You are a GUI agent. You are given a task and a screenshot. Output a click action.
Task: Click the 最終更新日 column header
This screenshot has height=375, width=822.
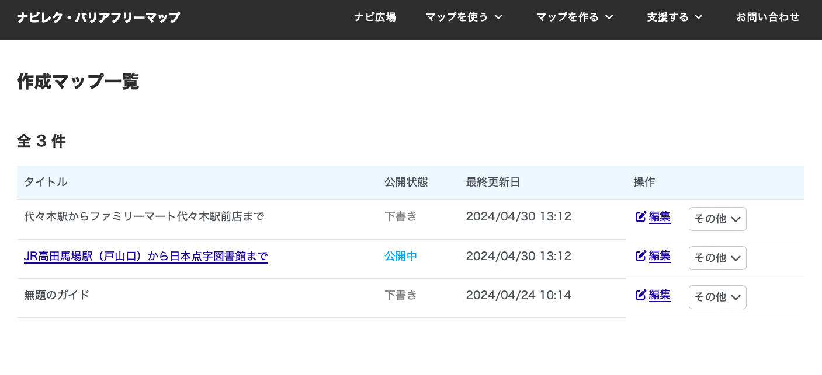[493, 182]
